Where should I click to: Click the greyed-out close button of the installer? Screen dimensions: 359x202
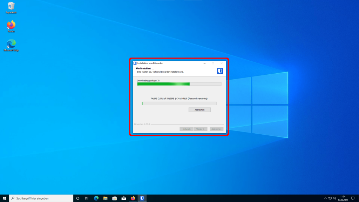click(x=222, y=63)
